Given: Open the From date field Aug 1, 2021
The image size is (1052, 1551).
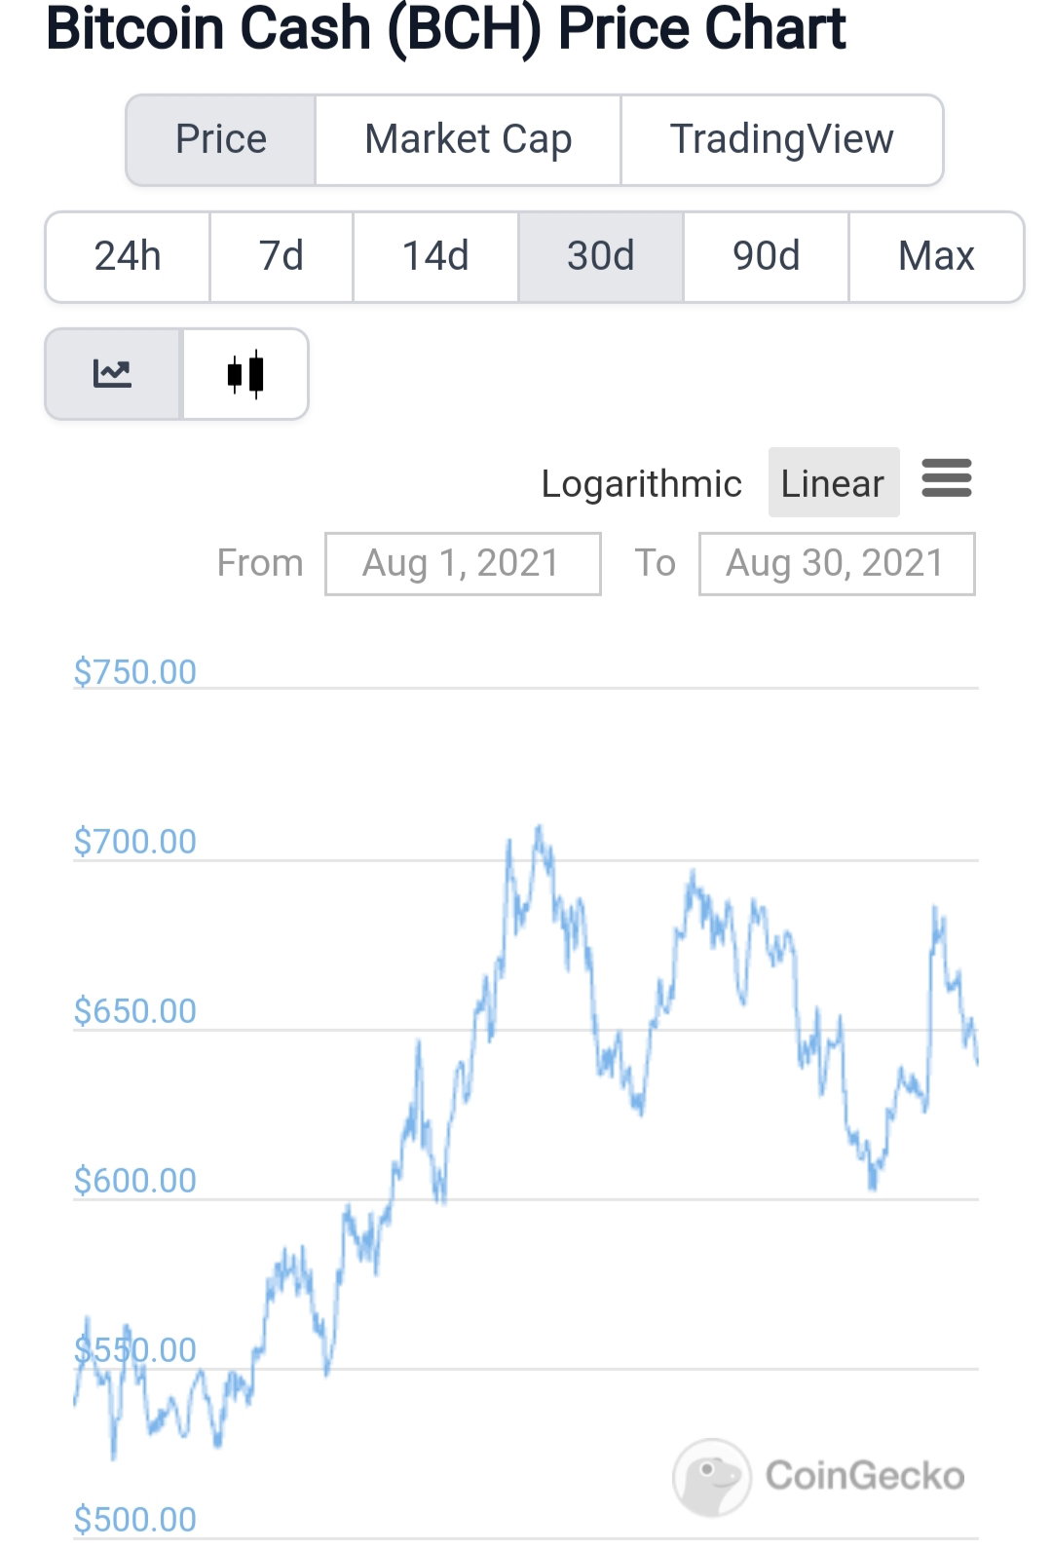Looking at the screenshot, I should (463, 563).
